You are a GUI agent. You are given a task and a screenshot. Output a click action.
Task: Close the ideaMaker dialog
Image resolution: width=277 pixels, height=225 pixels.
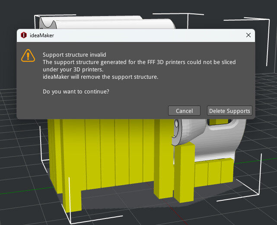[x=248, y=35]
